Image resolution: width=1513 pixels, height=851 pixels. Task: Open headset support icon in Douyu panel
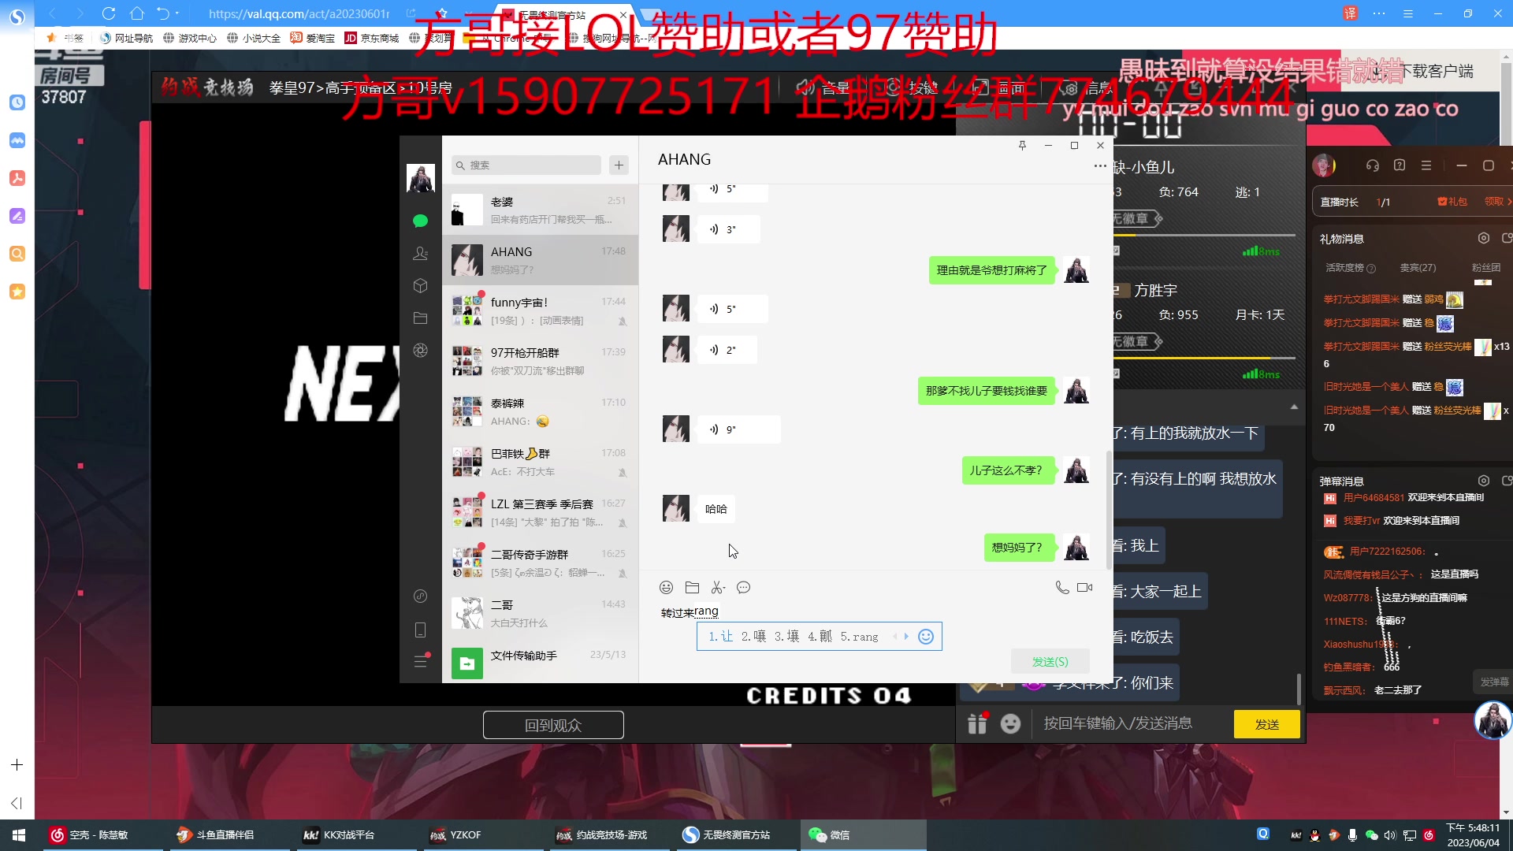pyautogui.click(x=1373, y=165)
